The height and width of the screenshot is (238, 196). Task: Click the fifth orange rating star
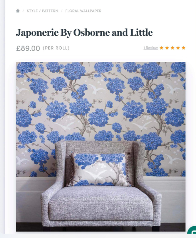(x=183, y=48)
